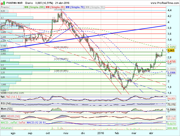The width and height of the screenshot is (180, 136).
Task: Open MM (Simple 50) indicator settings
Action: (x=95, y=7)
